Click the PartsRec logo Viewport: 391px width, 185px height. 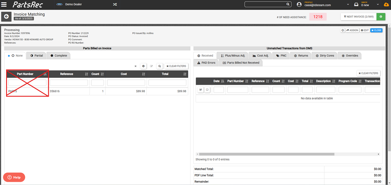click(28, 4)
